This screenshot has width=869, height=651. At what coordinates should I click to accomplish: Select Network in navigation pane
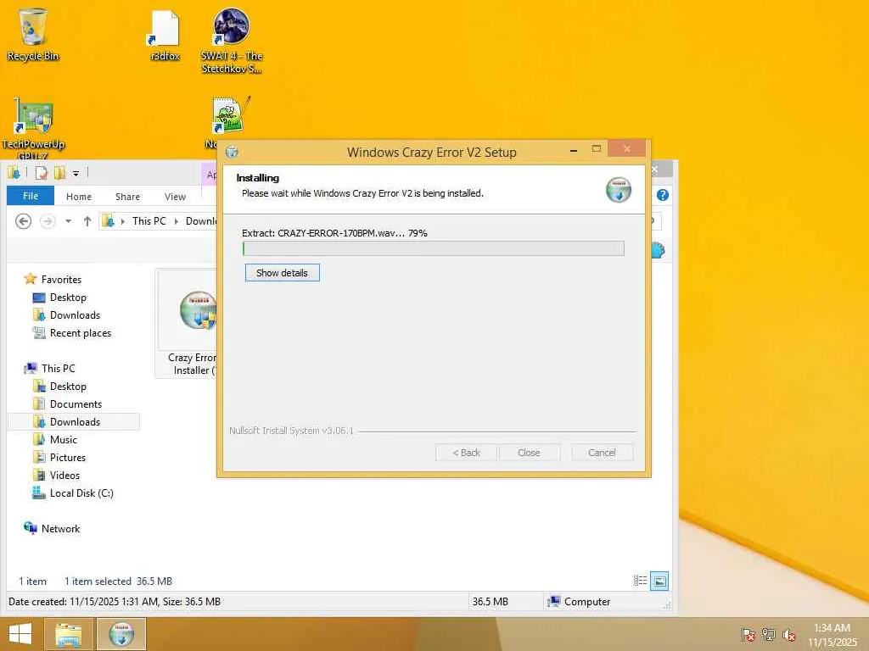point(52,528)
